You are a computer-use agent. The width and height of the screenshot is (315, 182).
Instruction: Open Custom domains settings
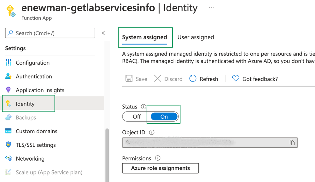pos(37,131)
